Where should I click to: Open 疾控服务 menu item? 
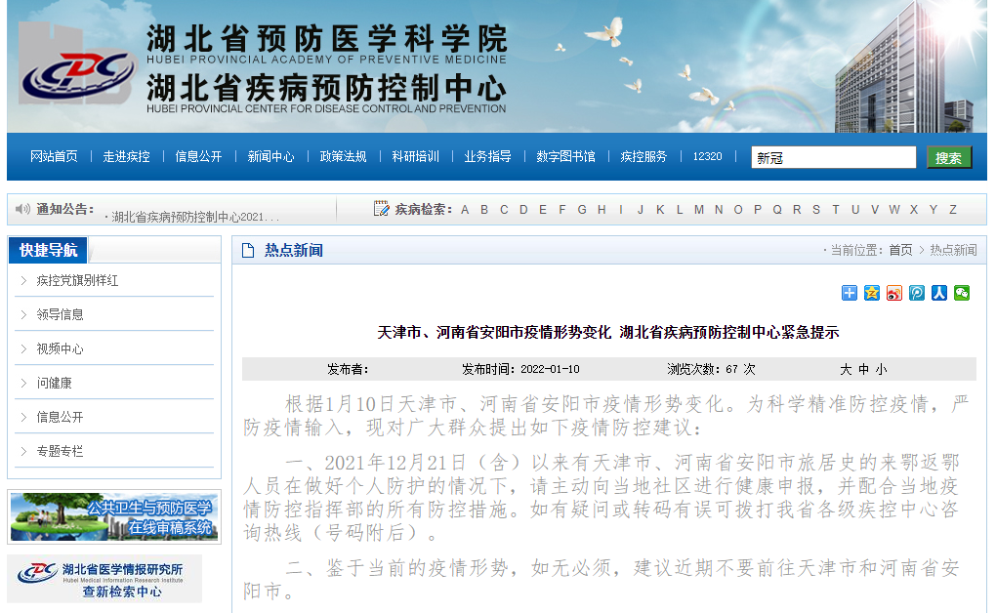pos(643,156)
